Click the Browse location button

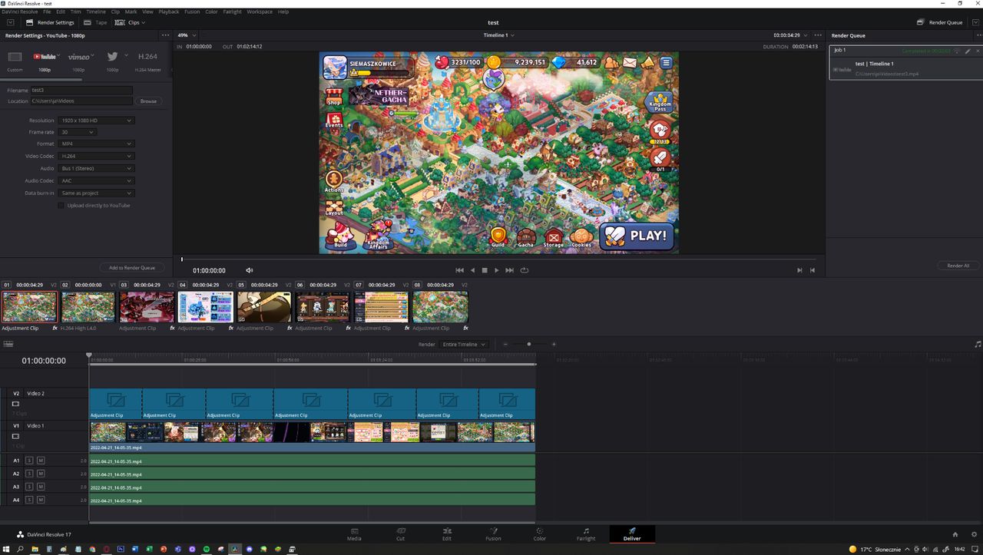(148, 101)
